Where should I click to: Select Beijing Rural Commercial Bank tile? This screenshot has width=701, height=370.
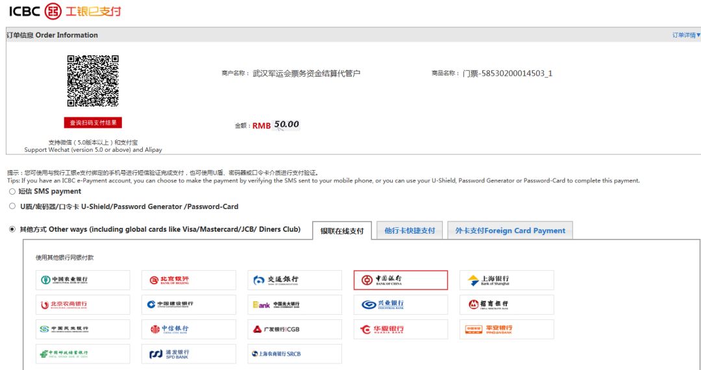click(x=82, y=304)
